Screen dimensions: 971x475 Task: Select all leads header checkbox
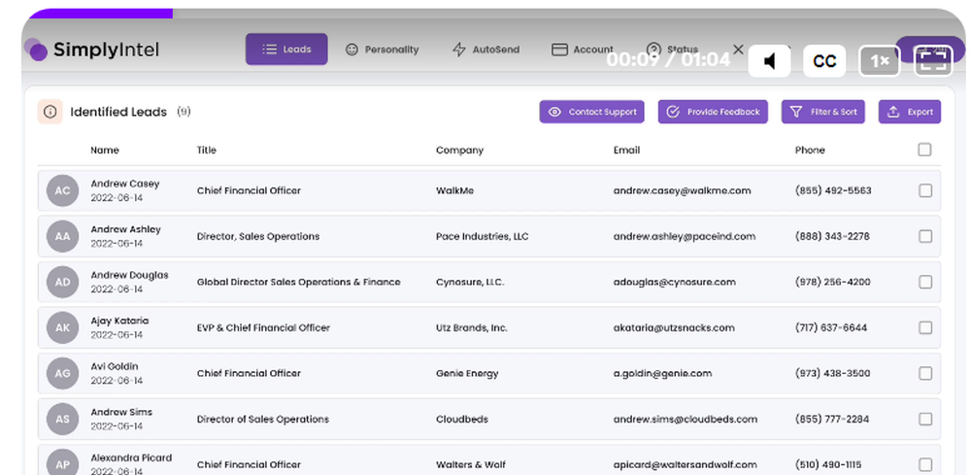[x=924, y=150]
